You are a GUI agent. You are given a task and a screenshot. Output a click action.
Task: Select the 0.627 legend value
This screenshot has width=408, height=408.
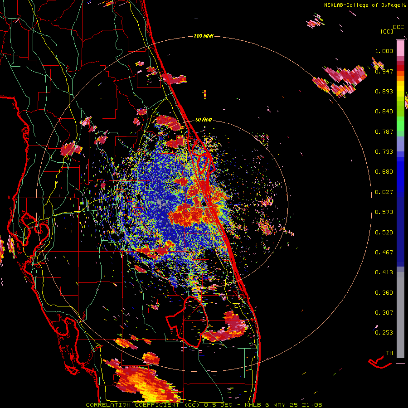point(384,192)
